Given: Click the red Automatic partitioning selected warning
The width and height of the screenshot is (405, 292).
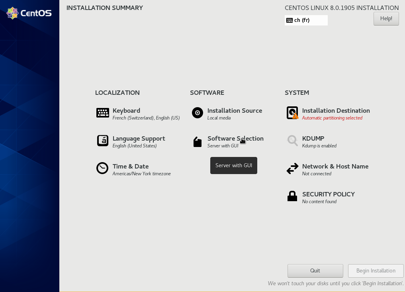Looking at the screenshot, I should pyautogui.click(x=332, y=118).
